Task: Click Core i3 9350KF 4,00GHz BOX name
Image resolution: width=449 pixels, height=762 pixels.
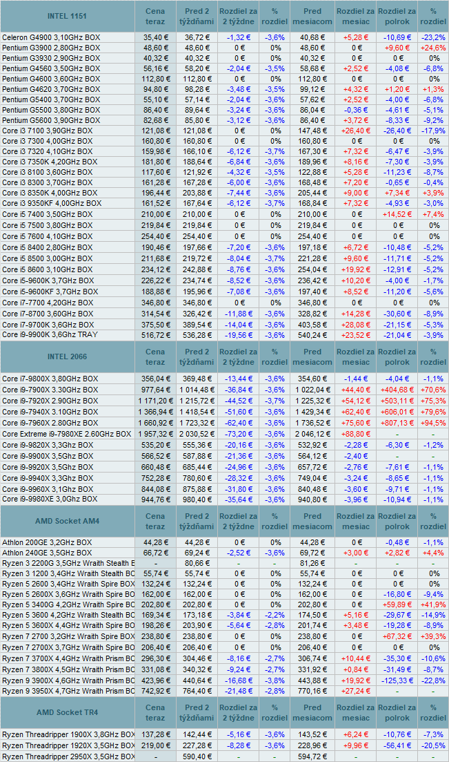Action: click(52, 203)
